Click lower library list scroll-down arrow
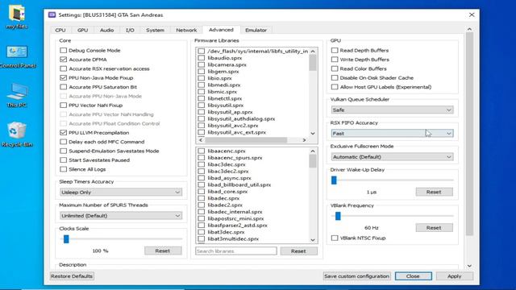The image size is (516, 290). (x=313, y=240)
